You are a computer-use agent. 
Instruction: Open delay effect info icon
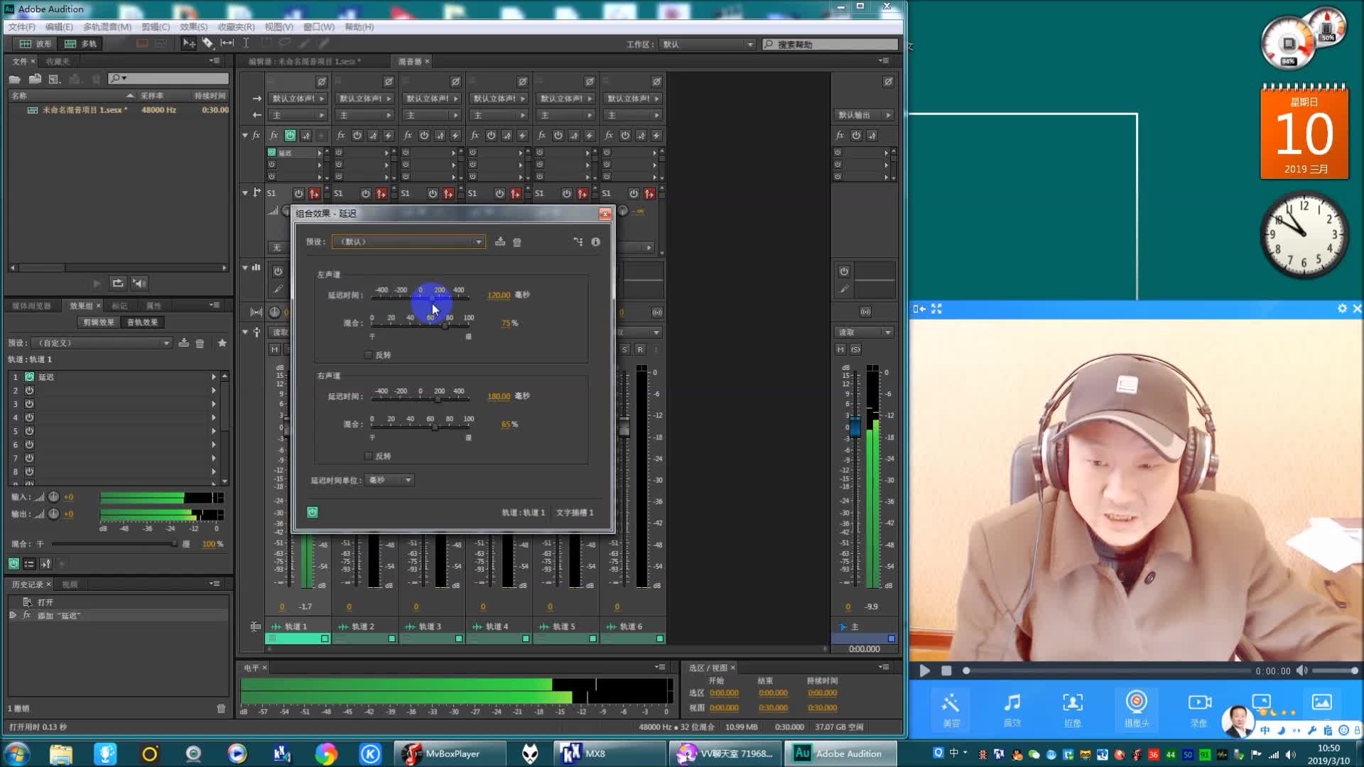pyautogui.click(x=595, y=242)
